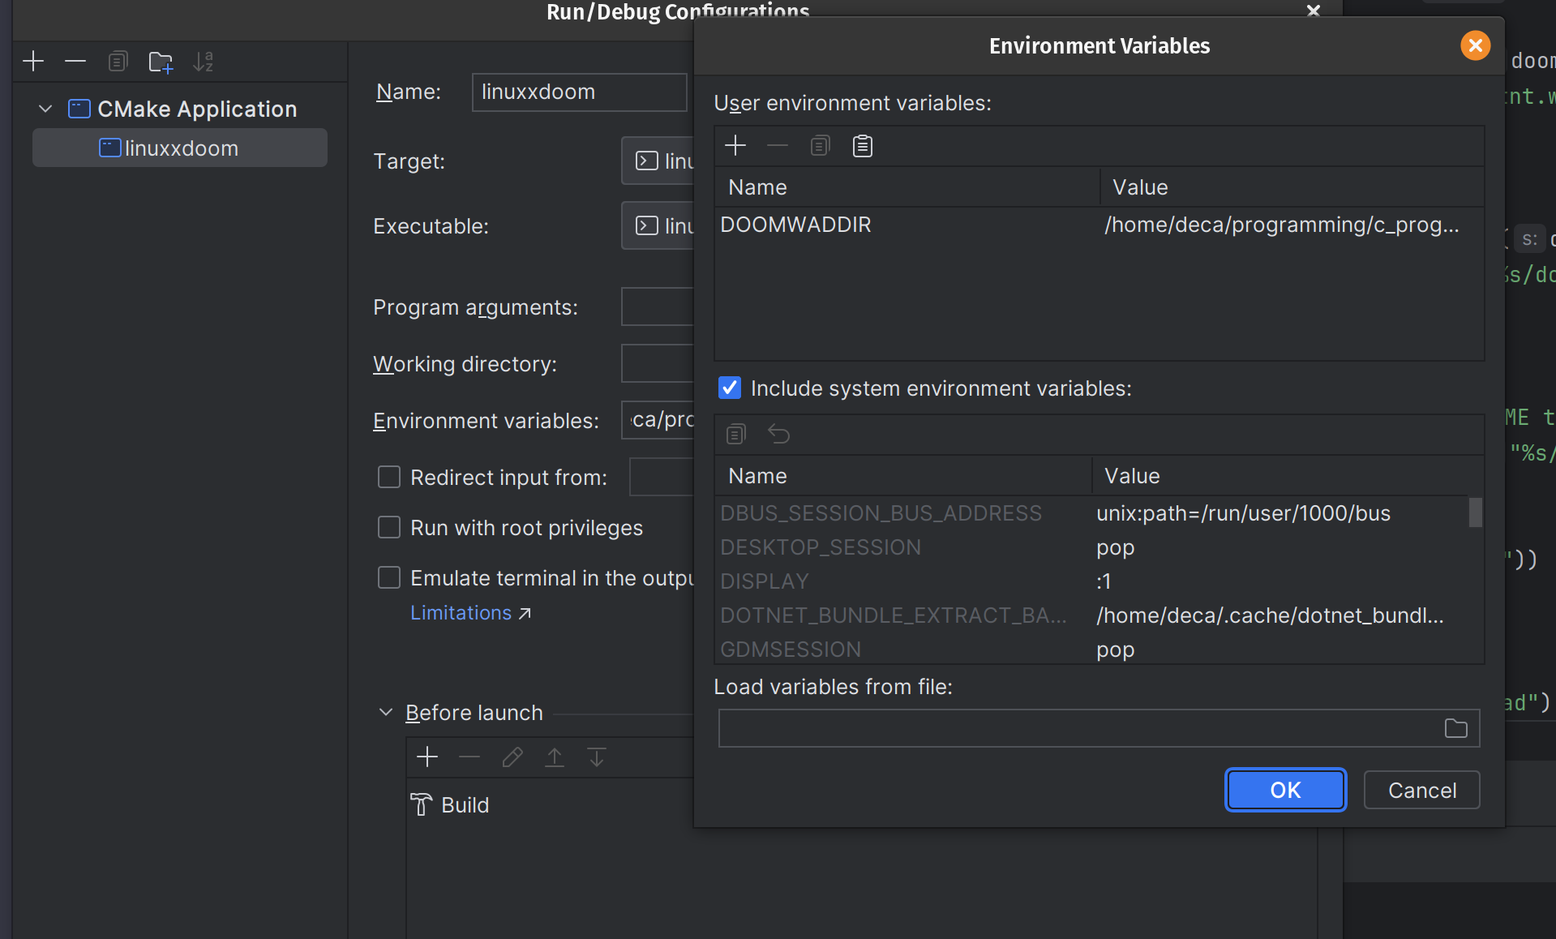Add a new user environment variable

click(x=735, y=146)
